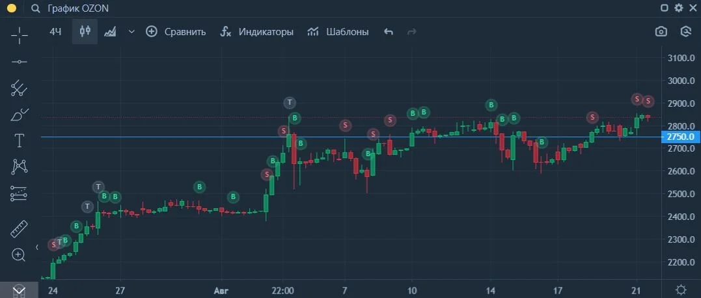The image size is (701, 298).
Task: Select the horizontal line drawing tool
Action: click(20, 62)
